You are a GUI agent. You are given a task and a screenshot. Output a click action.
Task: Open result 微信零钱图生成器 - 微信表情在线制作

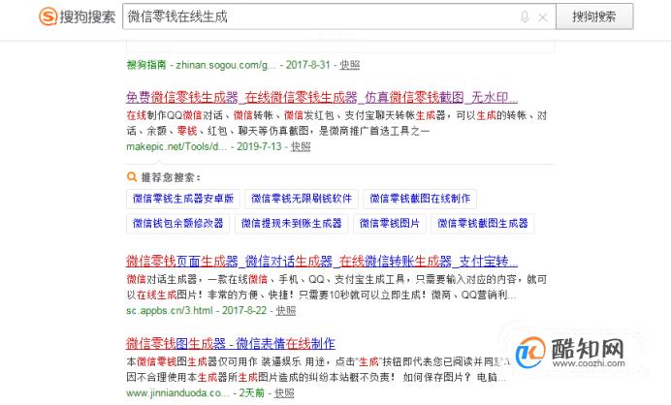231,343
